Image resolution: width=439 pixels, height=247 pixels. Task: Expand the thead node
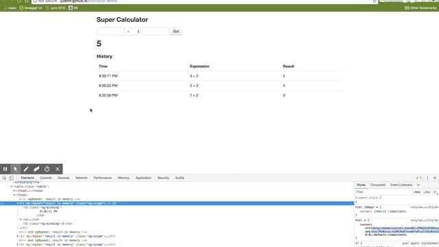pyautogui.click(x=14, y=191)
